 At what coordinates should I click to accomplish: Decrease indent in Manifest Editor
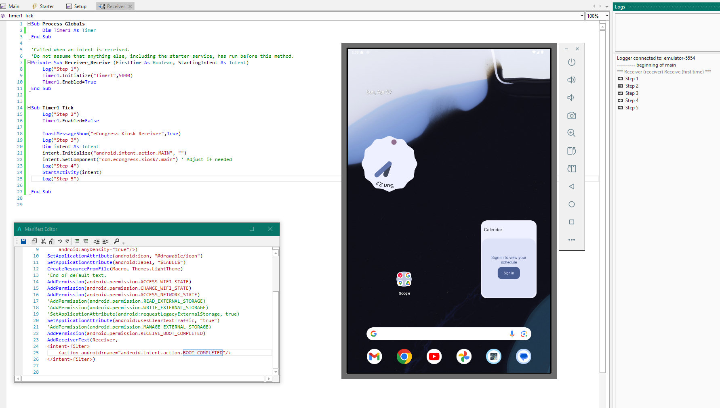point(97,241)
